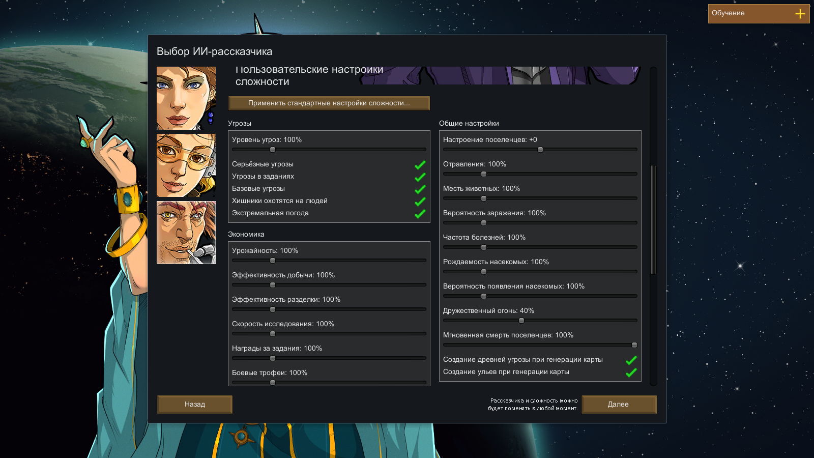This screenshot has height=458, width=814.
Task: Click Применить стандартные настройки сложности button
Action: 329,103
